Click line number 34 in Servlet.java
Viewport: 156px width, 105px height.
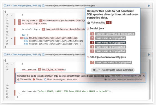7,38
